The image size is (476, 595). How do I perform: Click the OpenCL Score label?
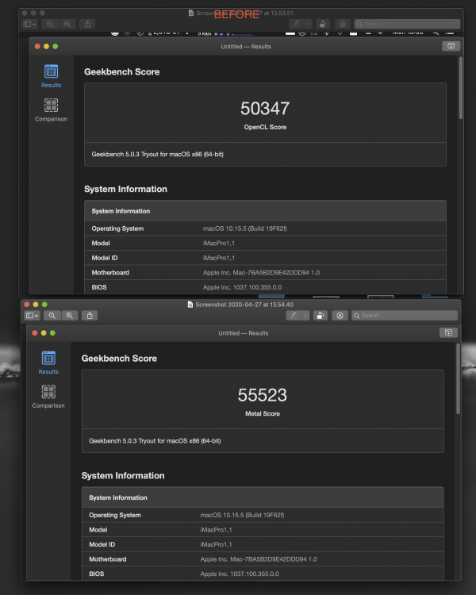(x=265, y=127)
